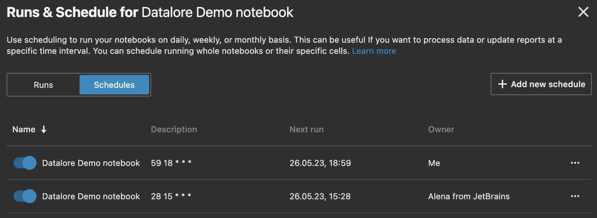Click the Next run column header
This screenshot has width=597, height=218.
click(x=306, y=129)
